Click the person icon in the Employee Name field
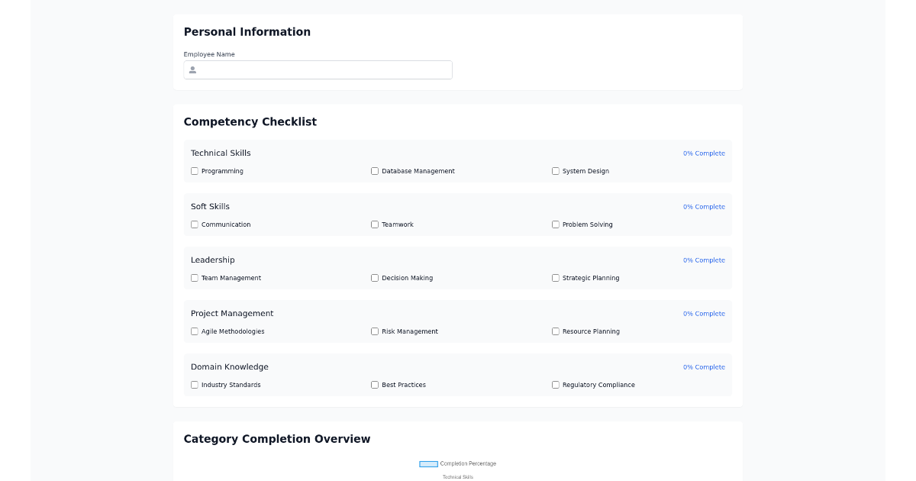The height and width of the screenshot is (481, 916). click(x=192, y=69)
